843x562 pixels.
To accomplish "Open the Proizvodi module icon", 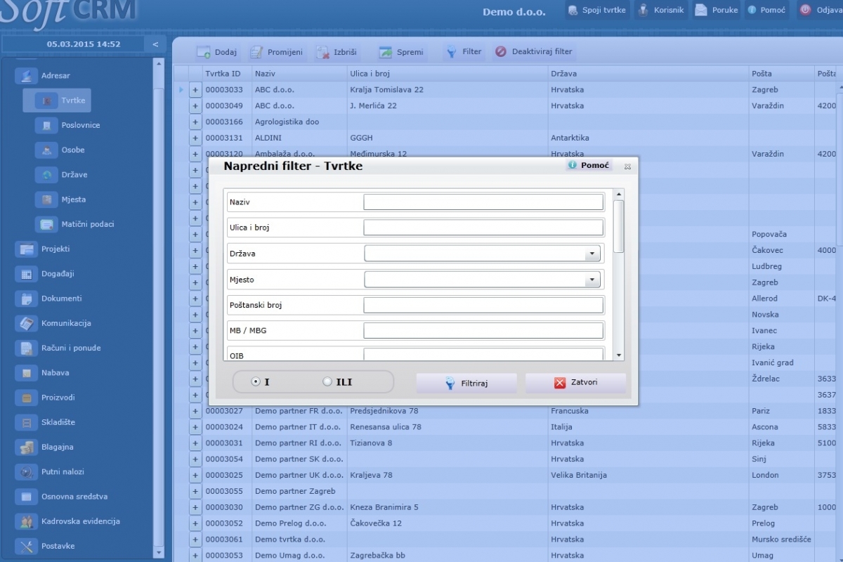I will point(27,398).
